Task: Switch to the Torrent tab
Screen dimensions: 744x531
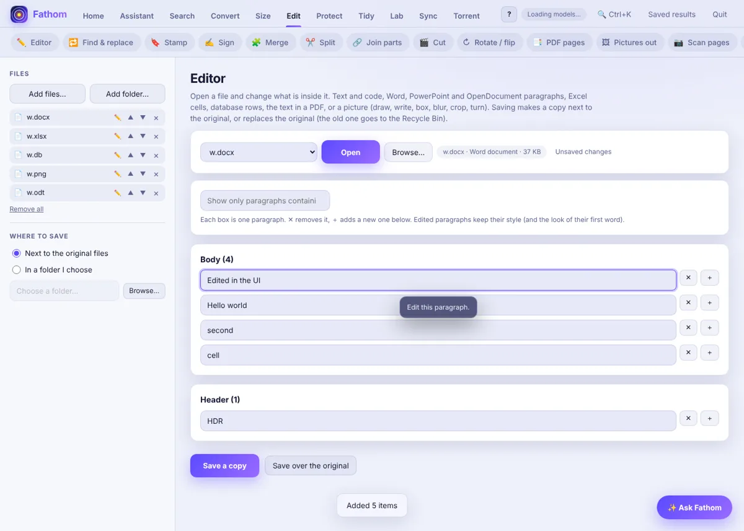Action: [466, 15]
